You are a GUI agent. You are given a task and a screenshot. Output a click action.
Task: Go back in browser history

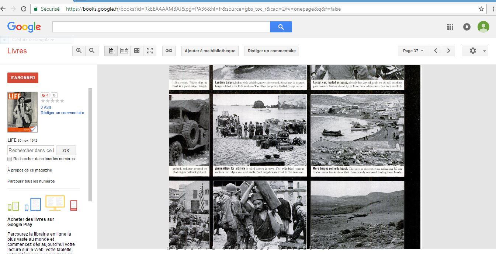coord(4,9)
